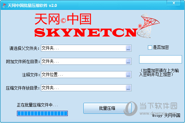185x123 pixels.
Task: Click the encryption password input box
Action: click(x=160, y=59)
